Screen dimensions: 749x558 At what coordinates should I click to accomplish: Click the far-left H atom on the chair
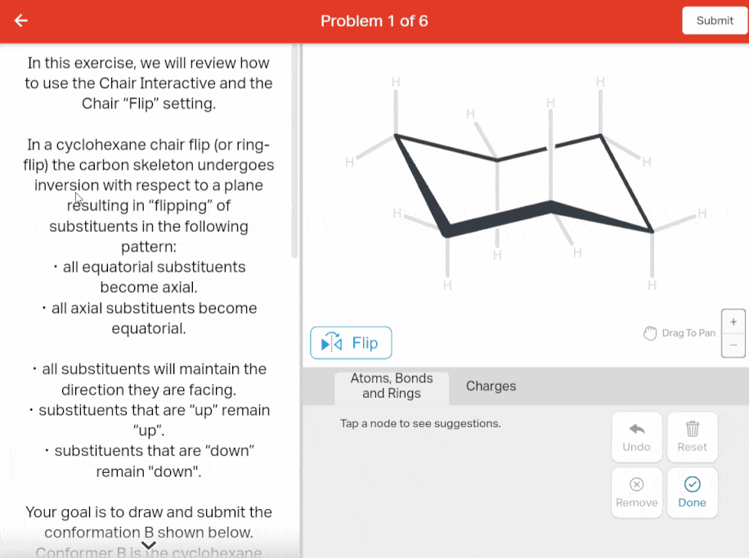tap(349, 162)
